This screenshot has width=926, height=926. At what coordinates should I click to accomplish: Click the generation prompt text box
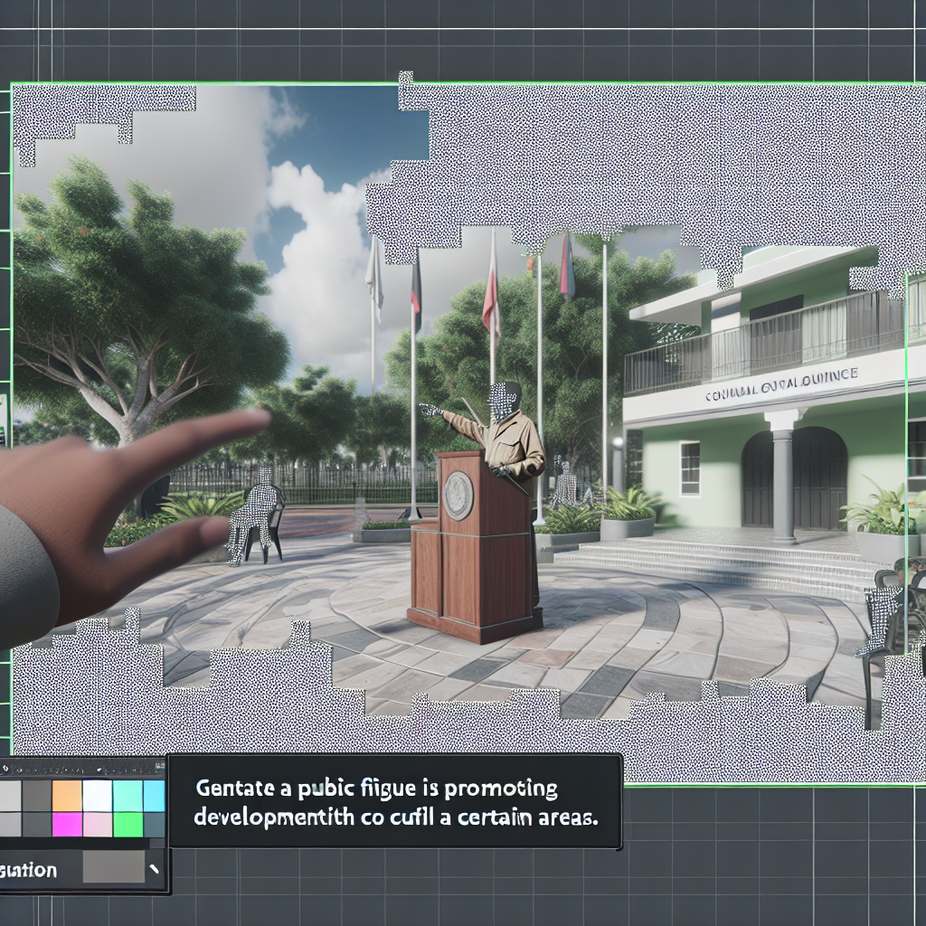(395, 801)
